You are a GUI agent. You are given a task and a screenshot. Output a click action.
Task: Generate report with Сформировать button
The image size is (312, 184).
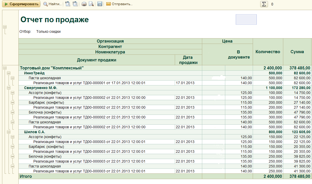click(21, 4)
